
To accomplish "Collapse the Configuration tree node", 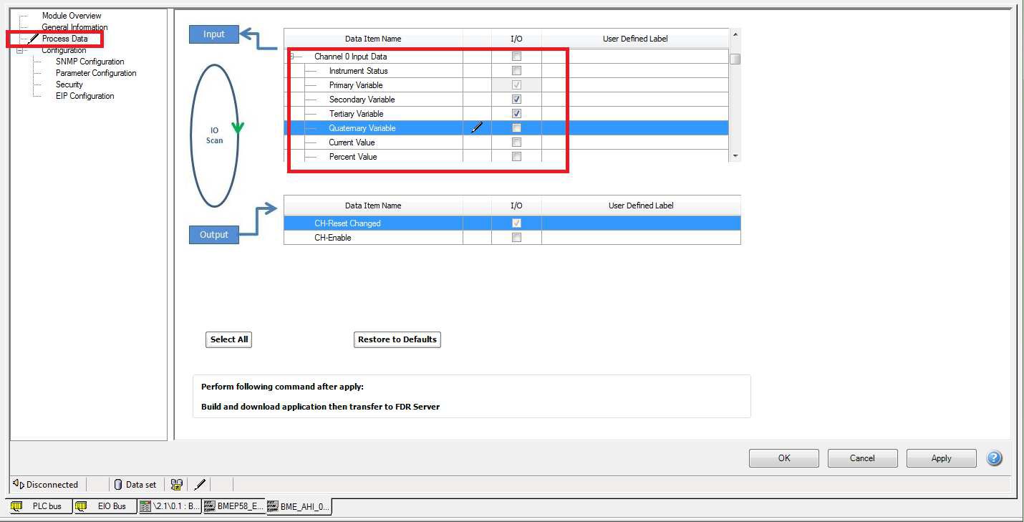I will tap(19, 50).
